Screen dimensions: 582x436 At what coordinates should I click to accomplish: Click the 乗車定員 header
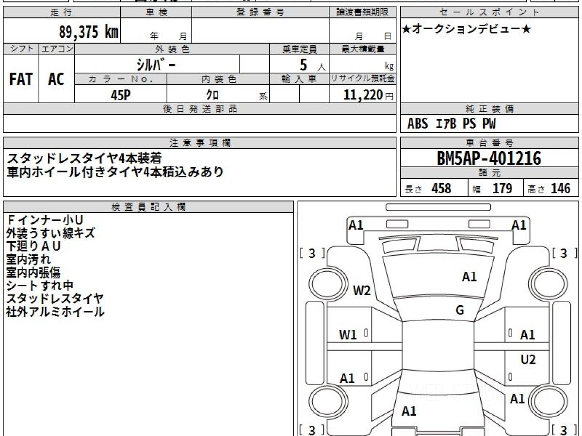[x=299, y=49]
